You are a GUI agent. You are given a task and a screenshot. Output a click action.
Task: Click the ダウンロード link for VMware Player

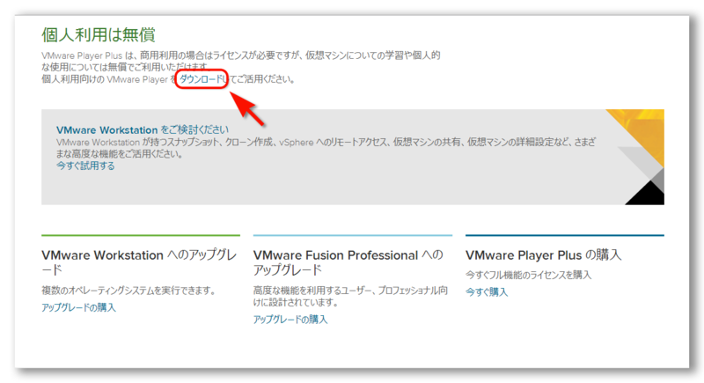[202, 79]
